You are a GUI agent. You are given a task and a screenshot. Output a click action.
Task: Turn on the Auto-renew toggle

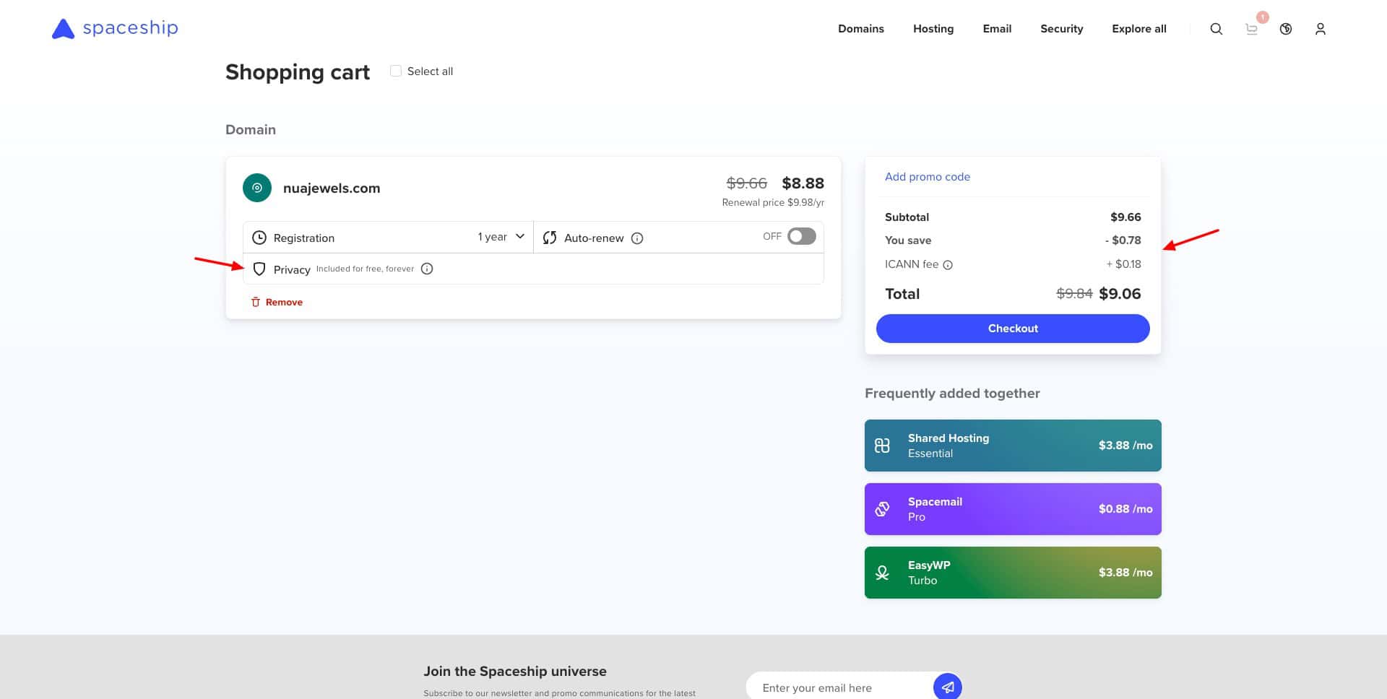point(801,236)
